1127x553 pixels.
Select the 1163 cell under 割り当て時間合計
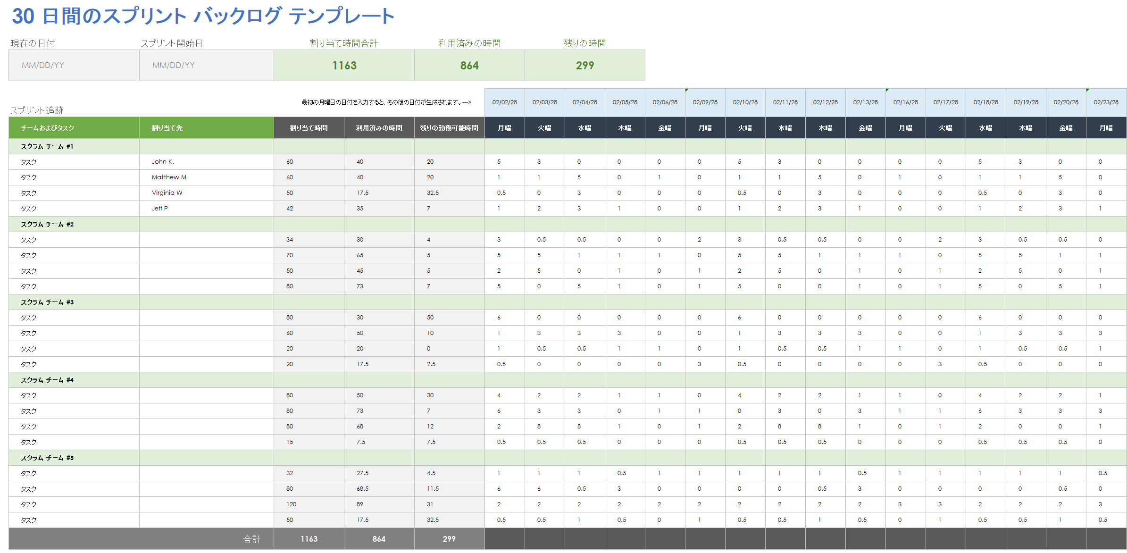click(344, 65)
